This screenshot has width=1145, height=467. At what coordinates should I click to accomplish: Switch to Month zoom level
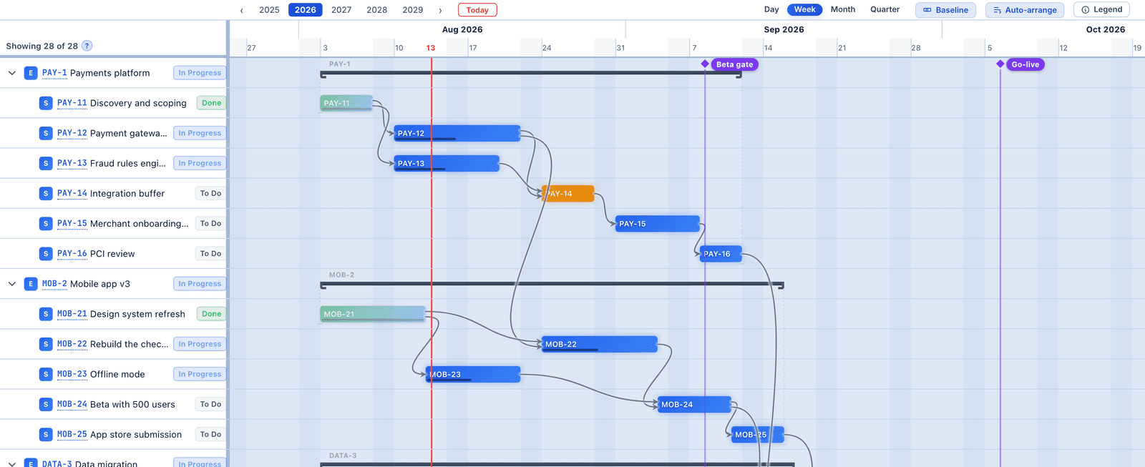(x=843, y=9)
